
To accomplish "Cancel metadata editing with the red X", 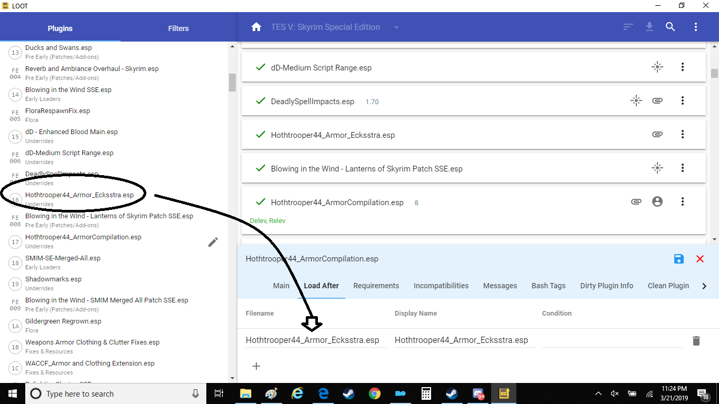I will 700,259.
